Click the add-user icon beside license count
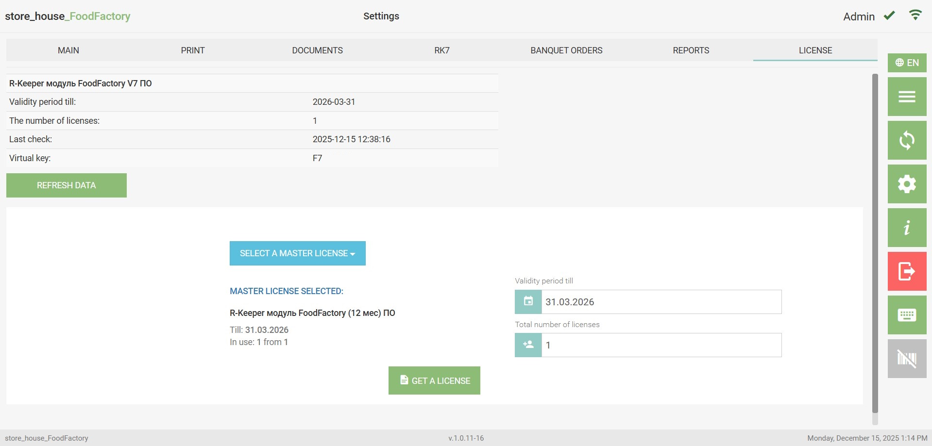Viewport: 932px width, 446px height. pyautogui.click(x=528, y=345)
